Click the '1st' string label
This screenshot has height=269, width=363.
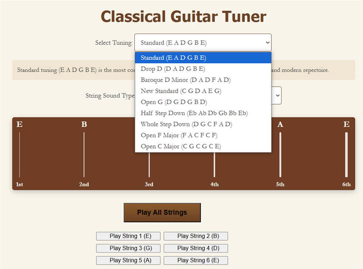click(20, 184)
